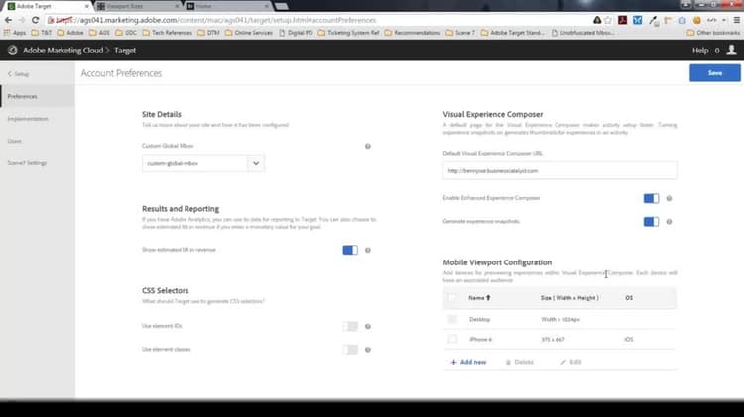The width and height of the screenshot is (744, 417).
Task: Click help icon beside Use element IDs
Action: click(x=368, y=326)
